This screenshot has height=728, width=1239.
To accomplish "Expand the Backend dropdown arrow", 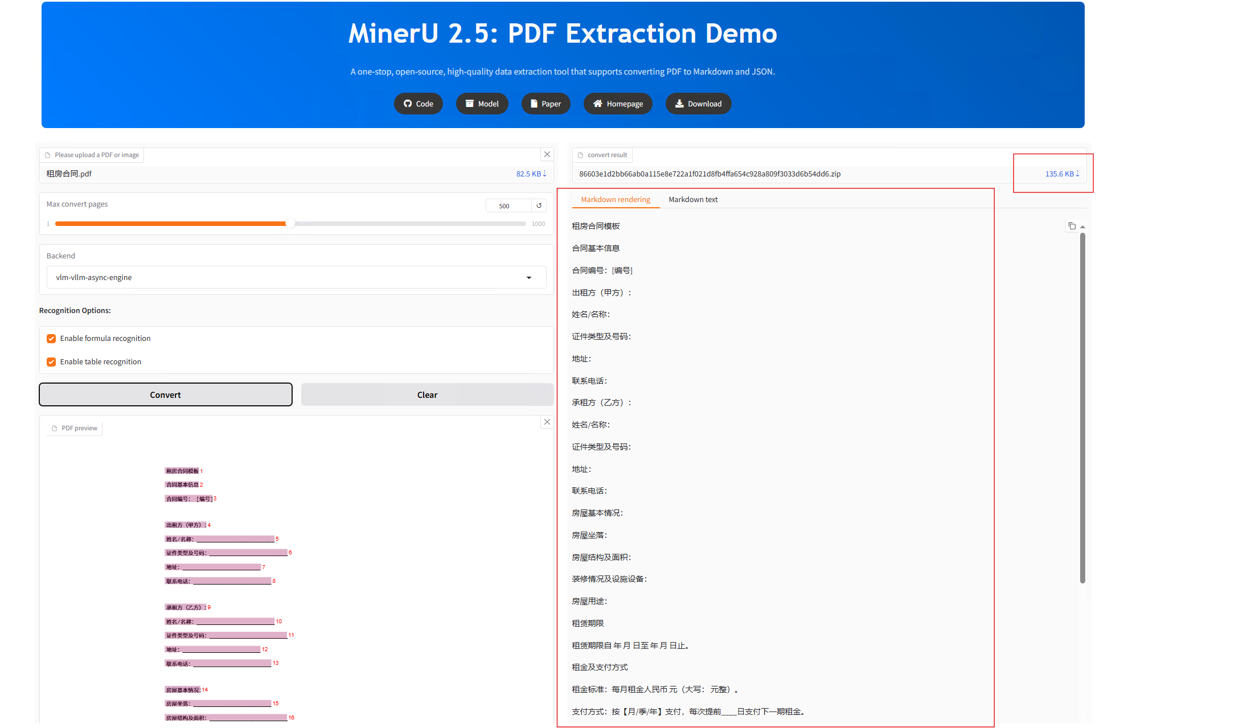I will point(528,278).
